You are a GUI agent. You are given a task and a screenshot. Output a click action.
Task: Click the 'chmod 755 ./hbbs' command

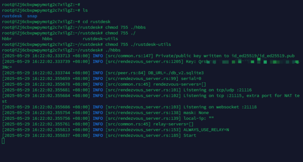[x=125, y=27]
